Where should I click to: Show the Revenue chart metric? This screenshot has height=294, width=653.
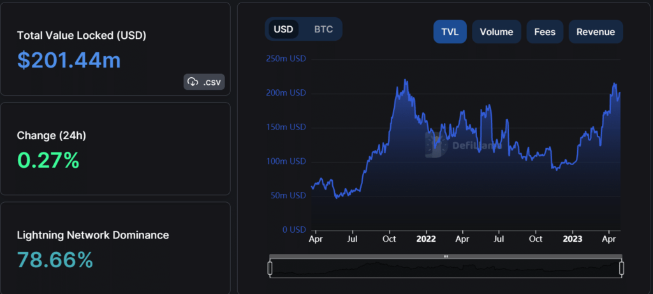tap(596, 32)
